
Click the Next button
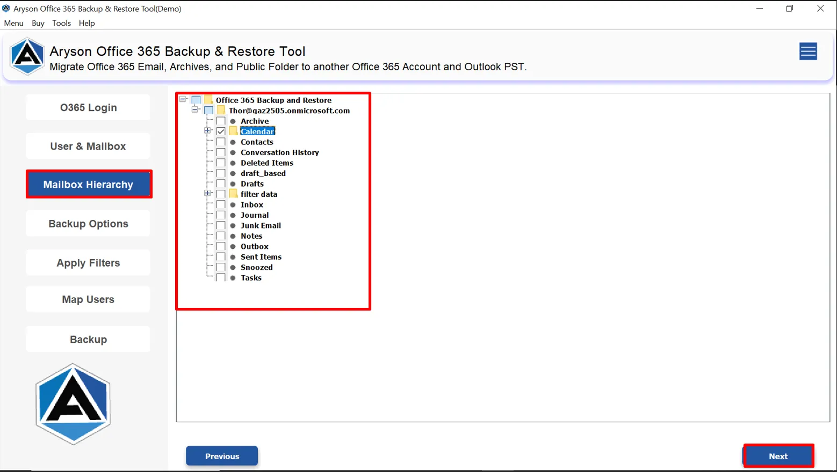778,455
